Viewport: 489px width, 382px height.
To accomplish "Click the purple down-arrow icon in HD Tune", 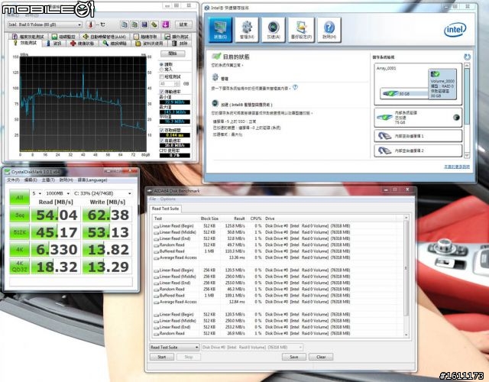I will pyautogui.click(x=165, y=24).
